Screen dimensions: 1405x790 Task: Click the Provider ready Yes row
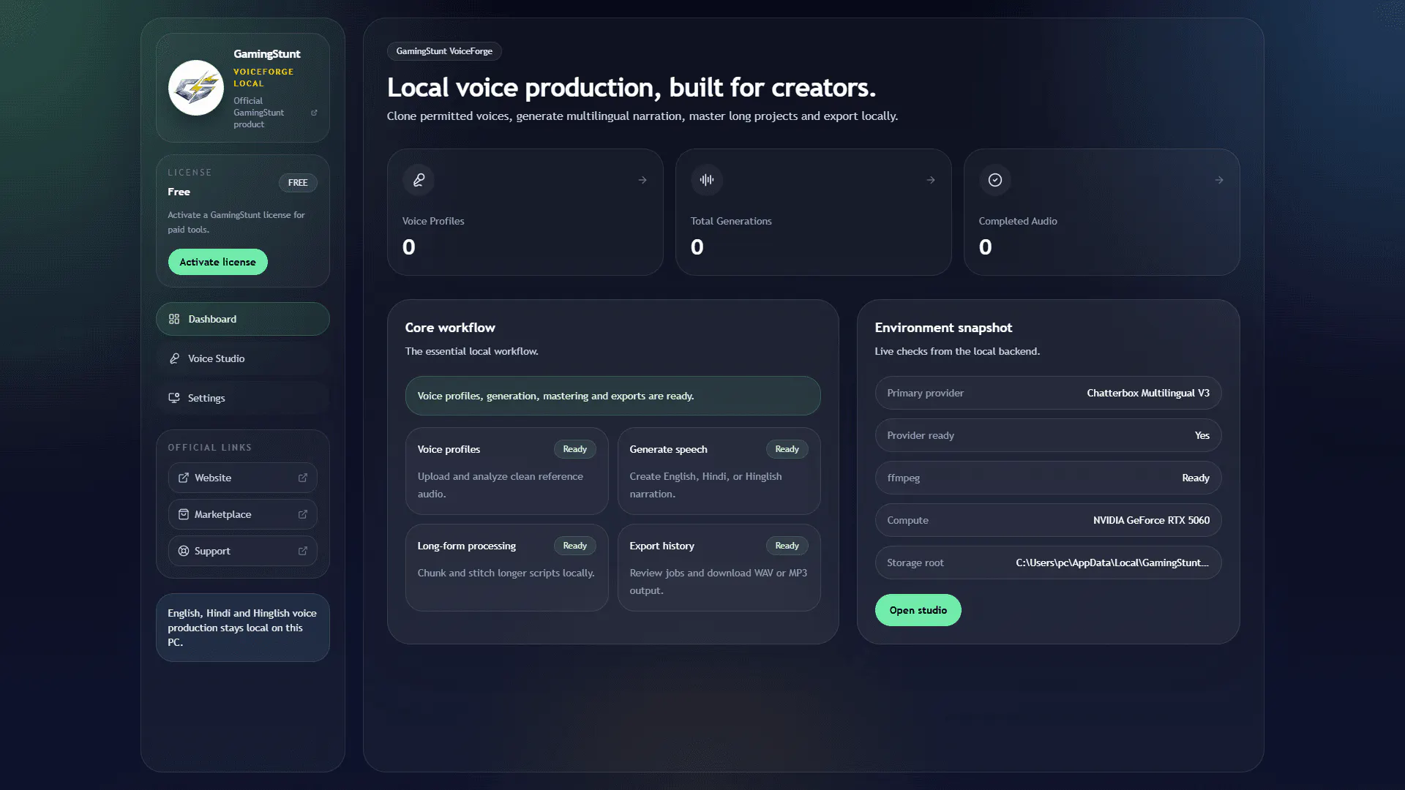(1049, 435)
